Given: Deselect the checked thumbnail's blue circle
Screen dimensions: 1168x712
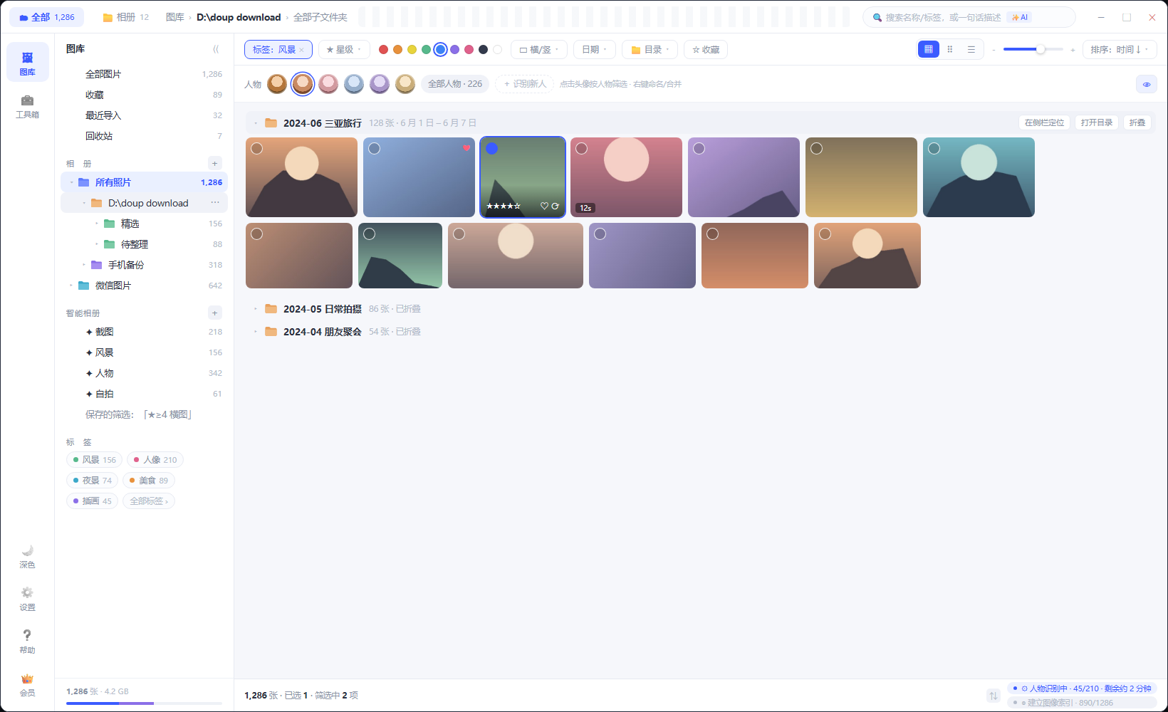Looking at the screenshot, I should tap(491, 149).
